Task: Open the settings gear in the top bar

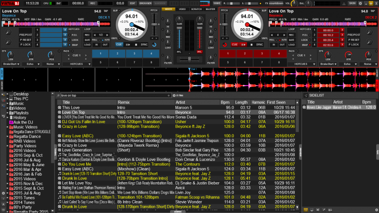Action: pyautogui.click(x=360, y=3)
